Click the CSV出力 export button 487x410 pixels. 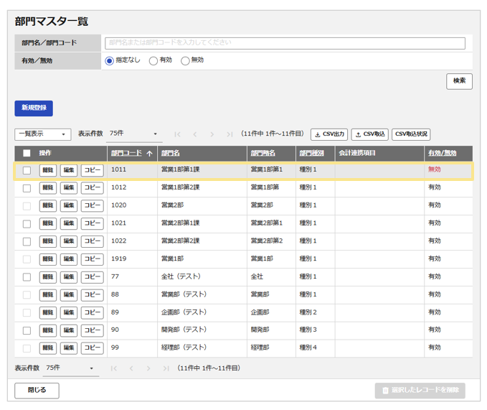(329, 134)
